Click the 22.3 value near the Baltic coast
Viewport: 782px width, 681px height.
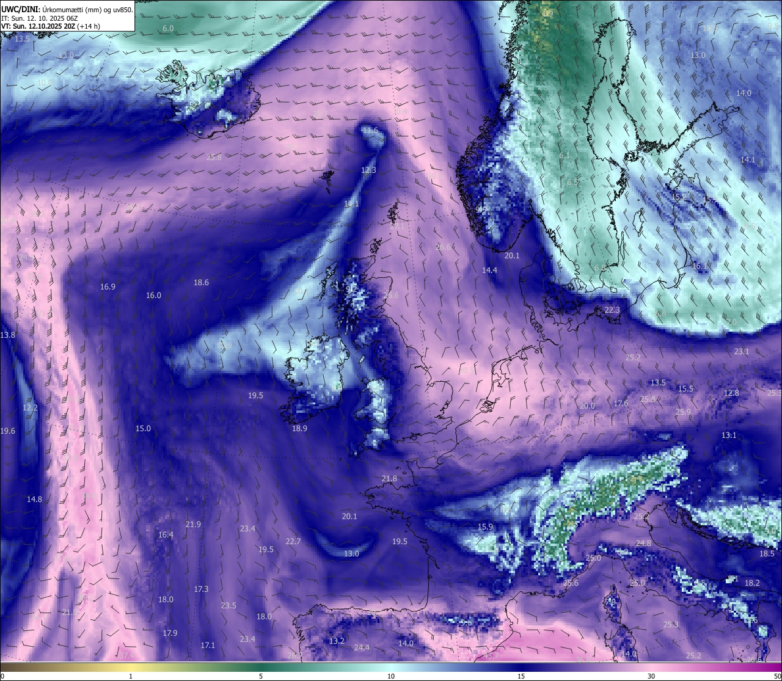[x=612, y=310]
